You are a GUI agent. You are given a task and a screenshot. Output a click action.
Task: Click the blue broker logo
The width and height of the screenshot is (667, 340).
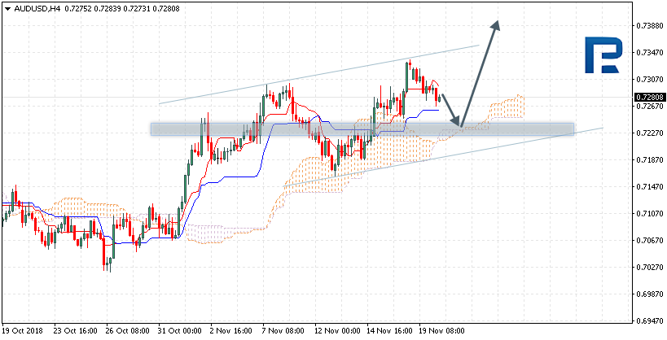602,59
